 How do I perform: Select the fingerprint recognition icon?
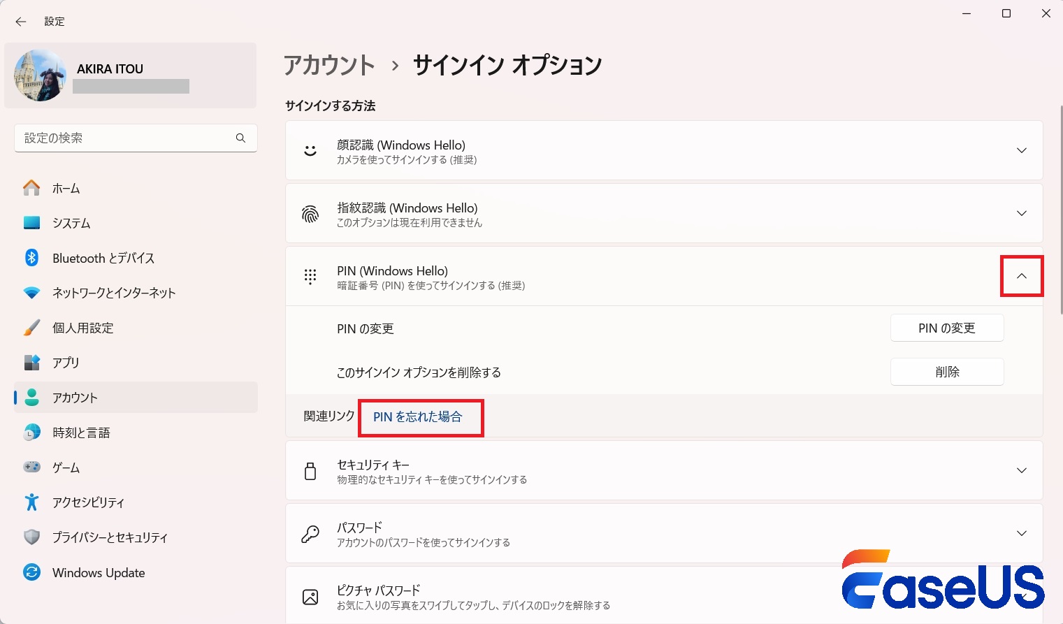click(x=310, y=213)
